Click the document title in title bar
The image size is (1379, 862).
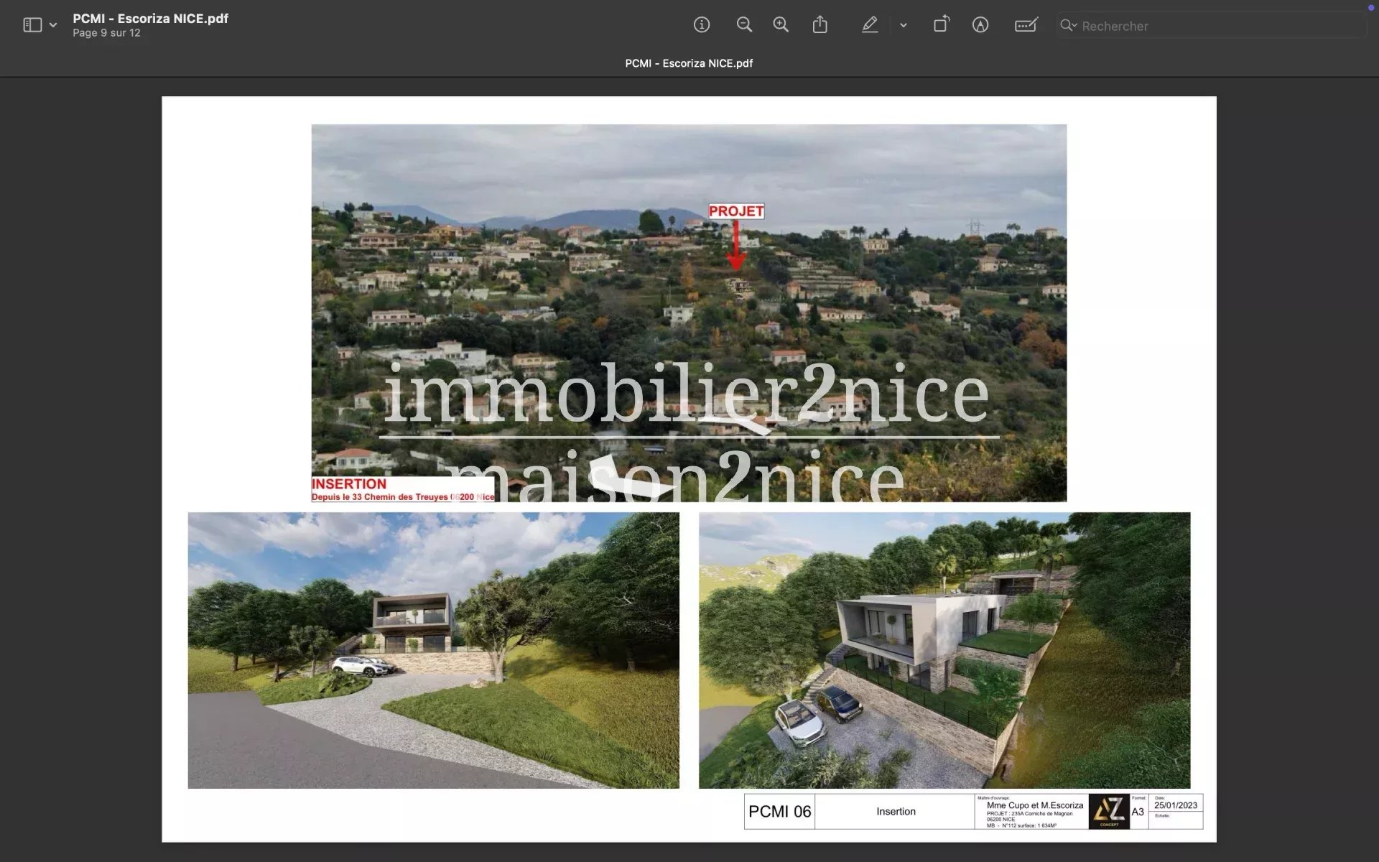coord(150,19)
